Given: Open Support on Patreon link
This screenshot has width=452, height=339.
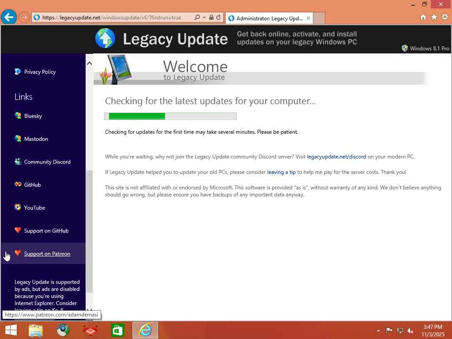Looking at the screenshot, I should click(x=47, y=254).
